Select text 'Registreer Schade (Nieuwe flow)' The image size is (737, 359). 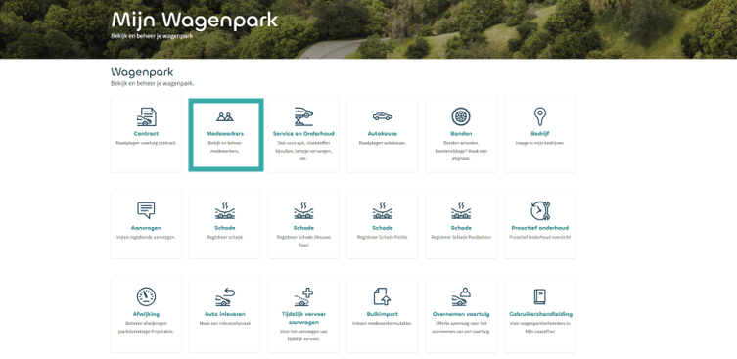point(303,241)
